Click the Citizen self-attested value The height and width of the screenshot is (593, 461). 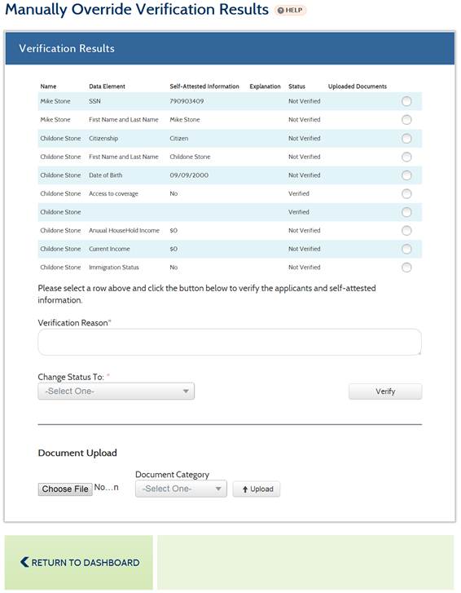coord(178,139)
